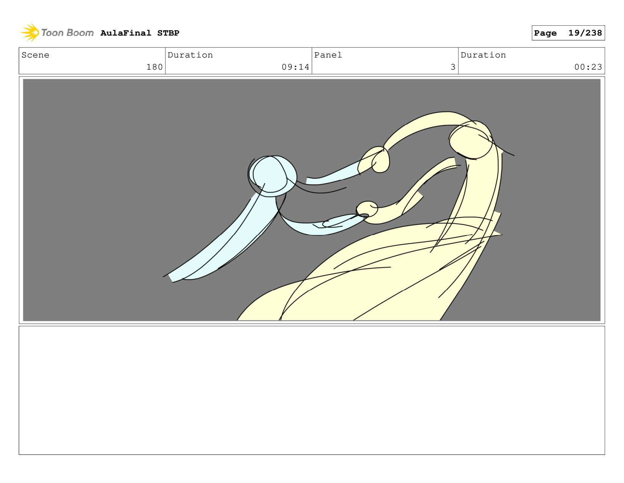
Task: Click the panel duration value '00:23'
Action: tap(588, 67)
